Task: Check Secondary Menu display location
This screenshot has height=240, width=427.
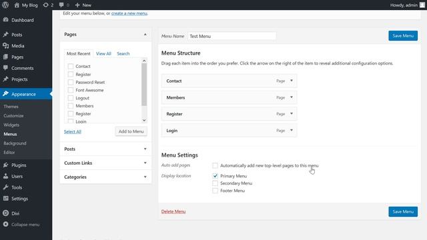Action: click(x=215, y=183)
